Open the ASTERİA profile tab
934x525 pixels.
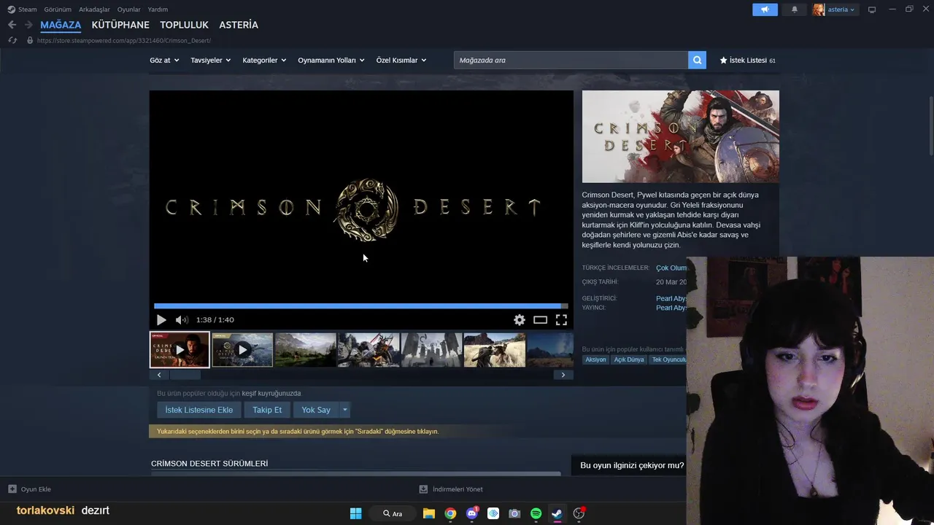[x=239, y=25]
